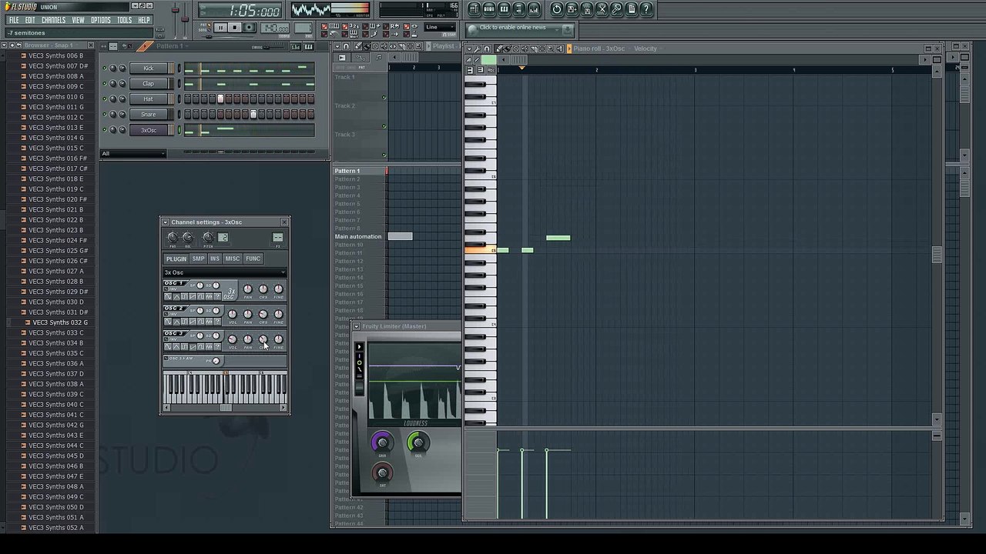Open the piano roll window menu arrow
Image resolution: width=986 pixels, height=554 pixels.
coord(470,48)
